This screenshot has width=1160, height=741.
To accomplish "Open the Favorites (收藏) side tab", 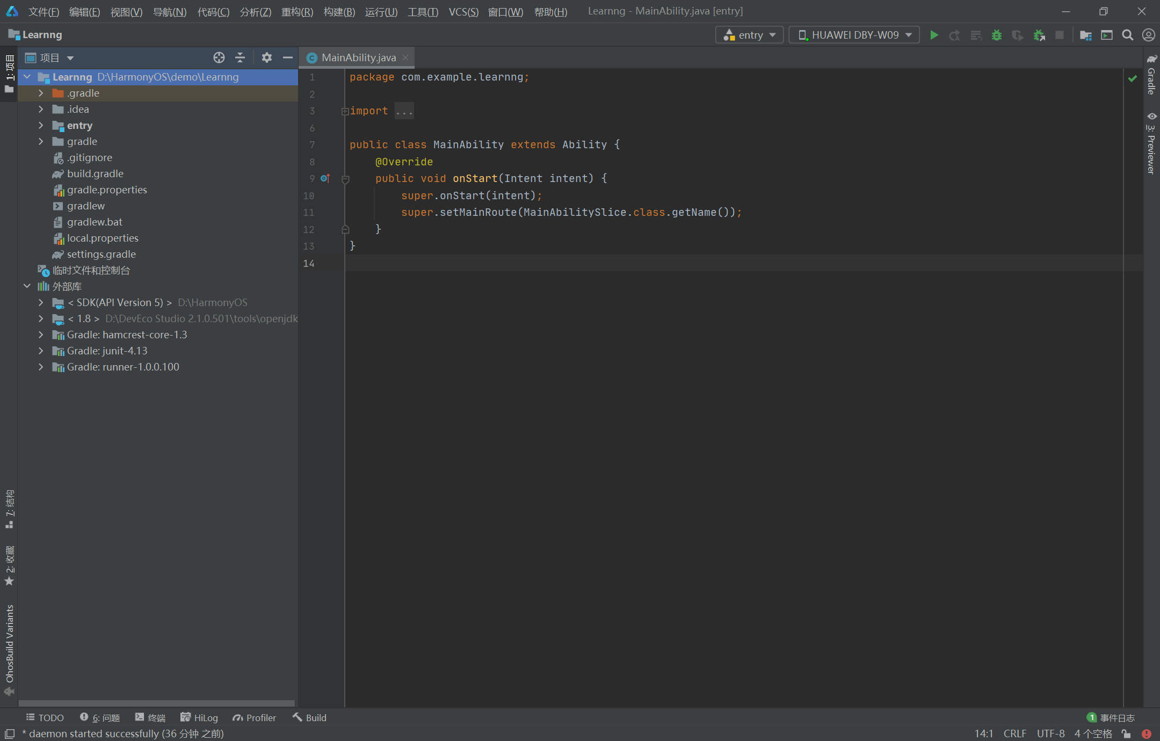I will pyautogui.click(x=9, y=565).
